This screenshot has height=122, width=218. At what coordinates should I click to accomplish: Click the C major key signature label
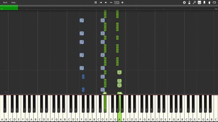point(5,92)
